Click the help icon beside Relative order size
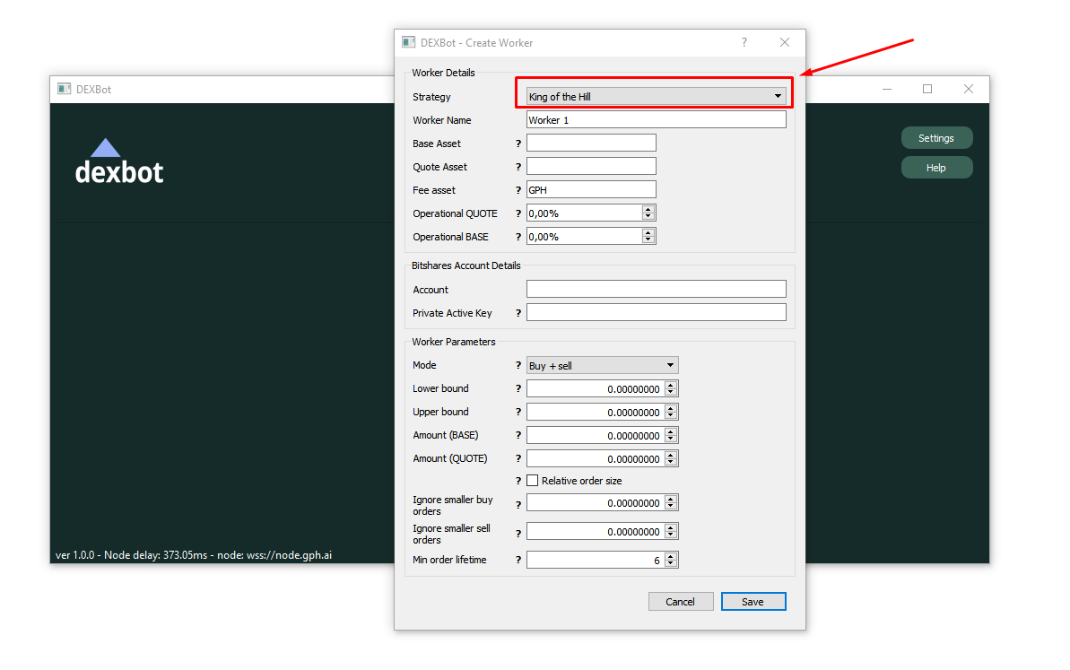The height and width of the screenshot is (670, 1070). (x=518, y=481)
